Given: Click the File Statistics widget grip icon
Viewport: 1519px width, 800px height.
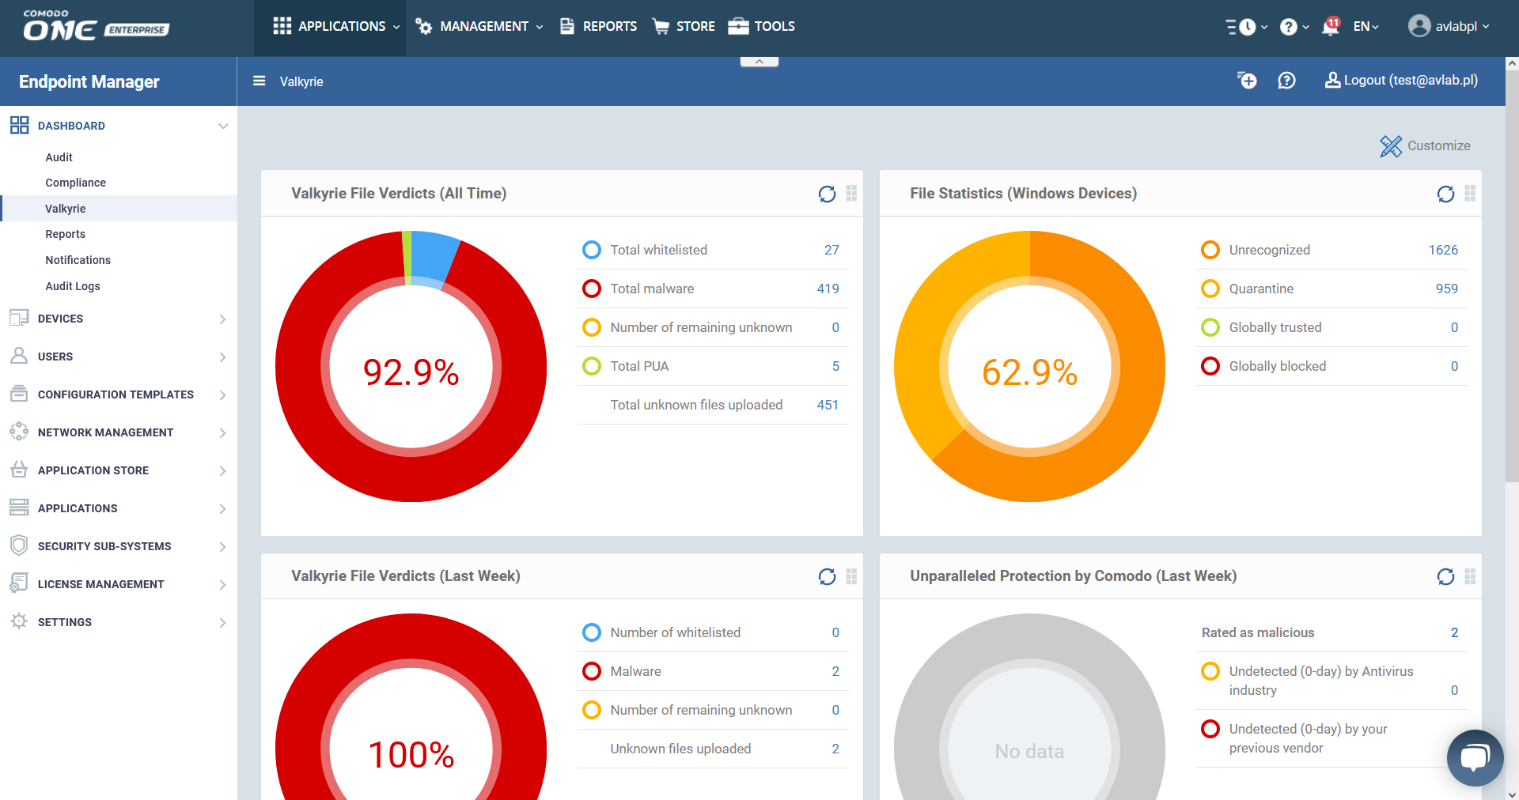Looking at the screenshot, I should (x=1470, y=194).
